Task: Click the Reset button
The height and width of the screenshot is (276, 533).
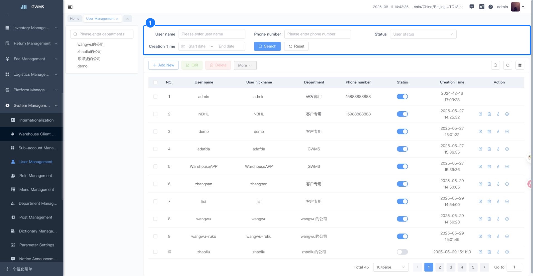Action: pos(296,46)
